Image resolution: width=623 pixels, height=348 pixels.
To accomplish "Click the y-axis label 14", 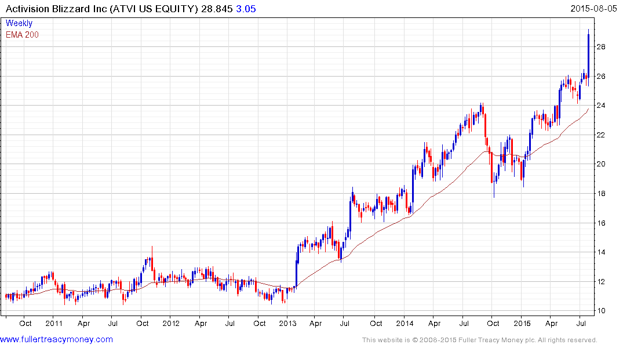I will [601, 252].
